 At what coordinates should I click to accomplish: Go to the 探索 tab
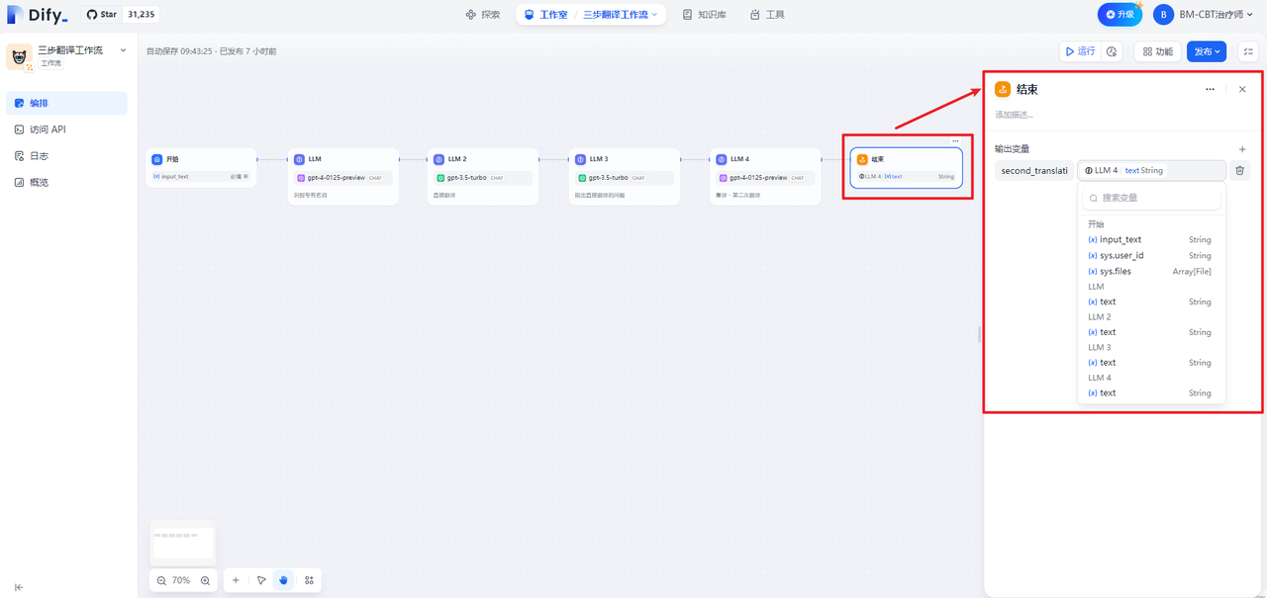click(x=482, y=15)
